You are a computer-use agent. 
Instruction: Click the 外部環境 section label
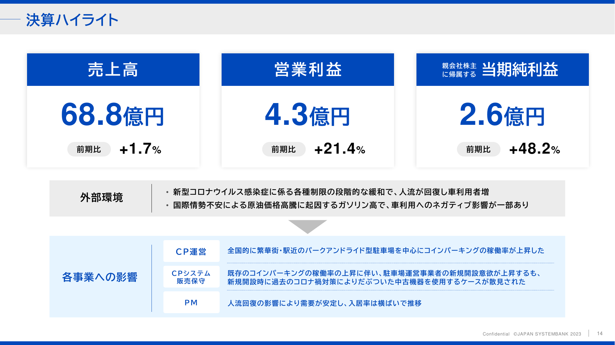tap(101, 197)
